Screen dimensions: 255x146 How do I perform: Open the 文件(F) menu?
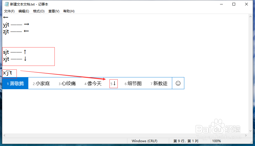tap(9, 11)
